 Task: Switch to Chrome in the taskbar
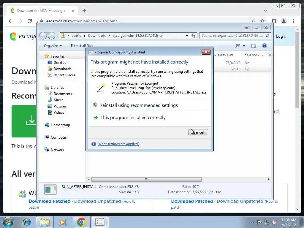(81, 222)
